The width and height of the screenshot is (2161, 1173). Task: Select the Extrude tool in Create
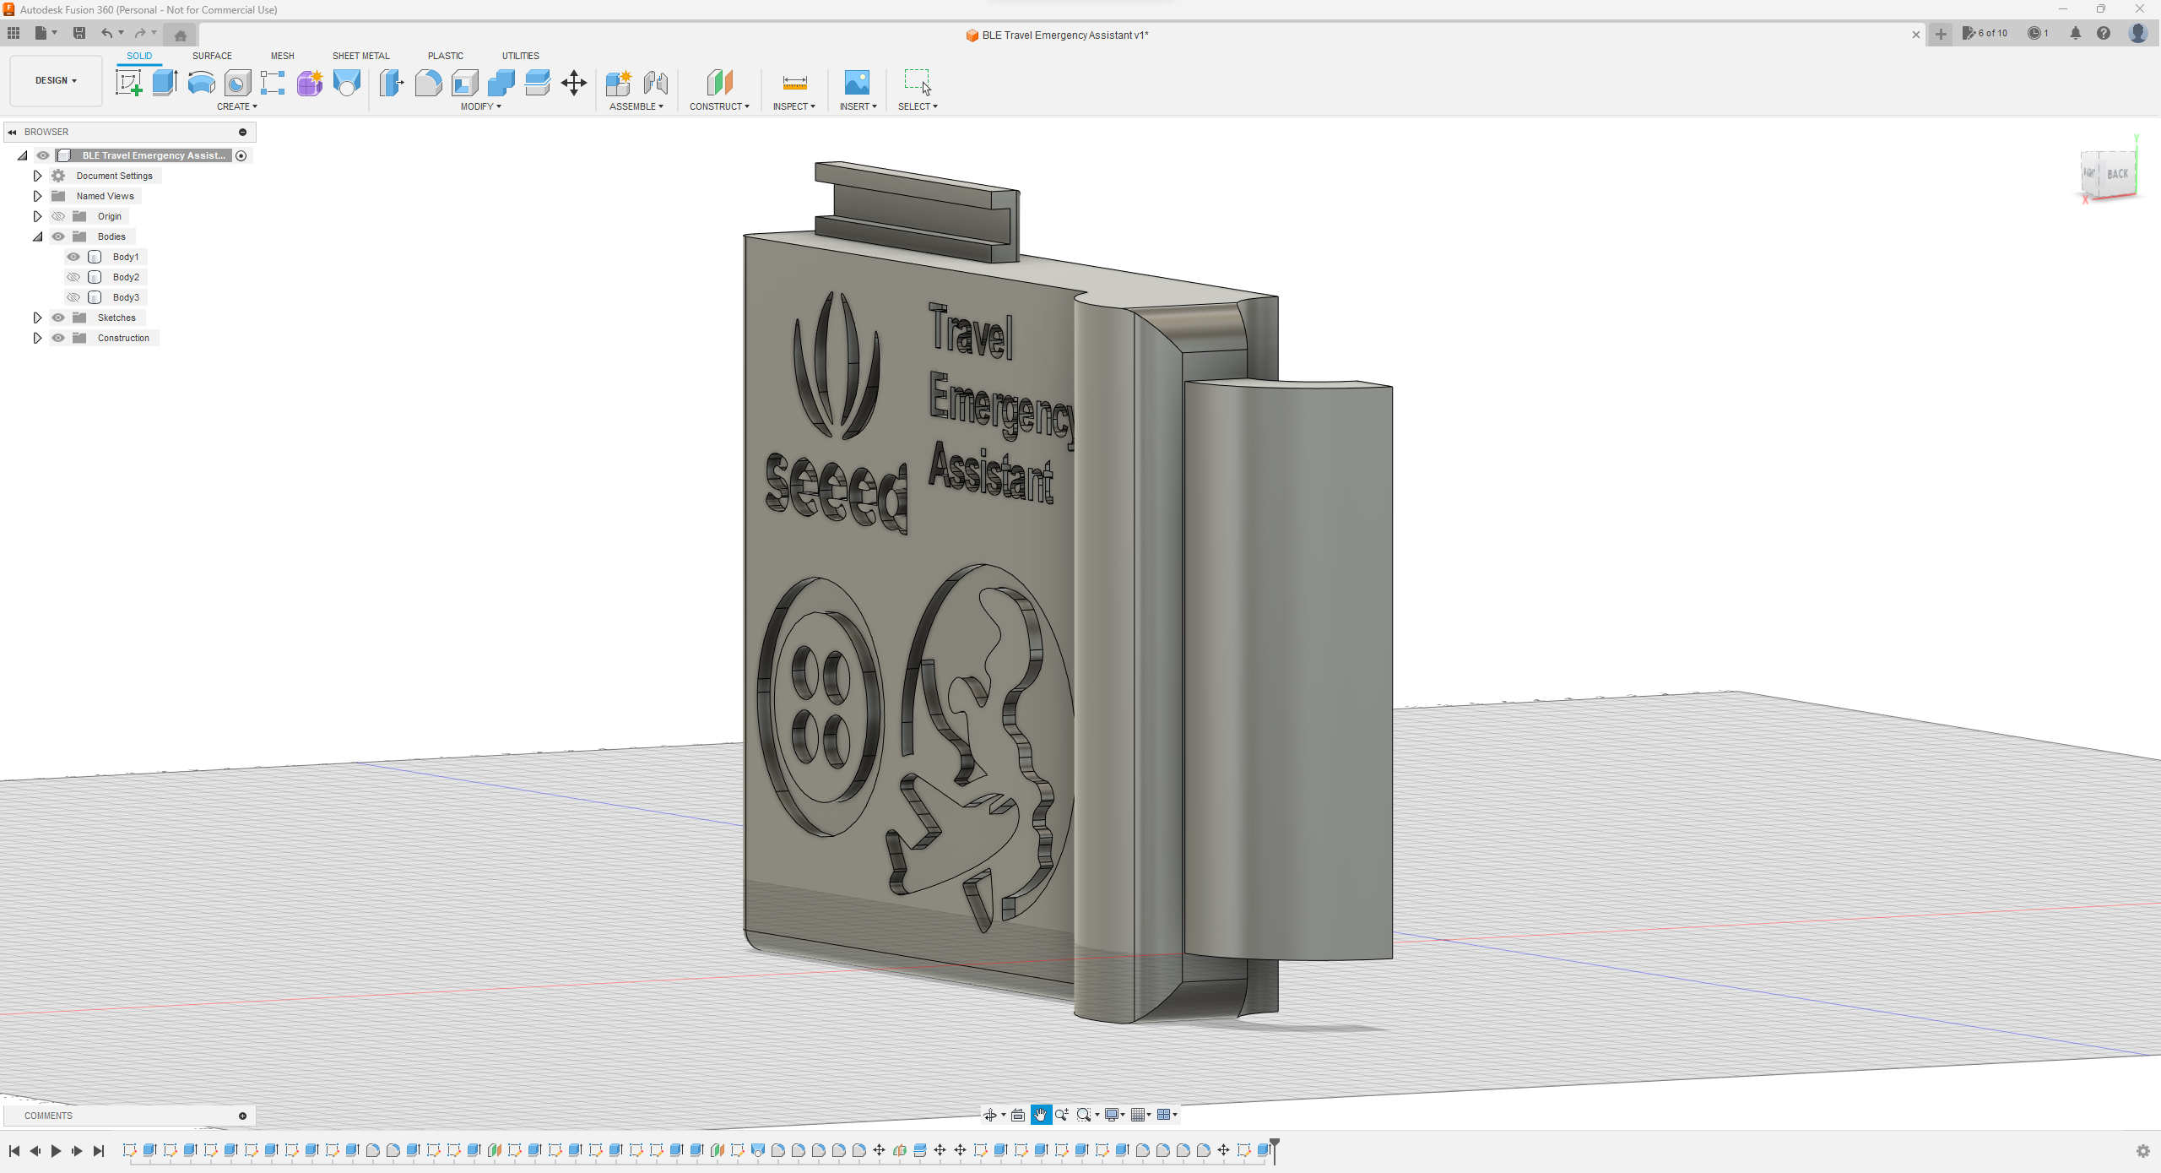[x=163, y=83]
